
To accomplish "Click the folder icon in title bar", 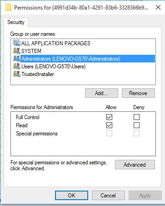I will (8, 7).
